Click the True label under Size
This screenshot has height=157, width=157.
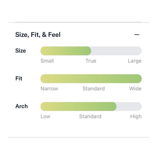pos(91,61)
